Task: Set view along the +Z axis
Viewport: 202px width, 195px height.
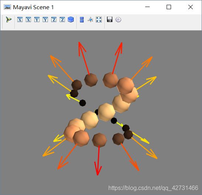Action: (x=54, y=19)
